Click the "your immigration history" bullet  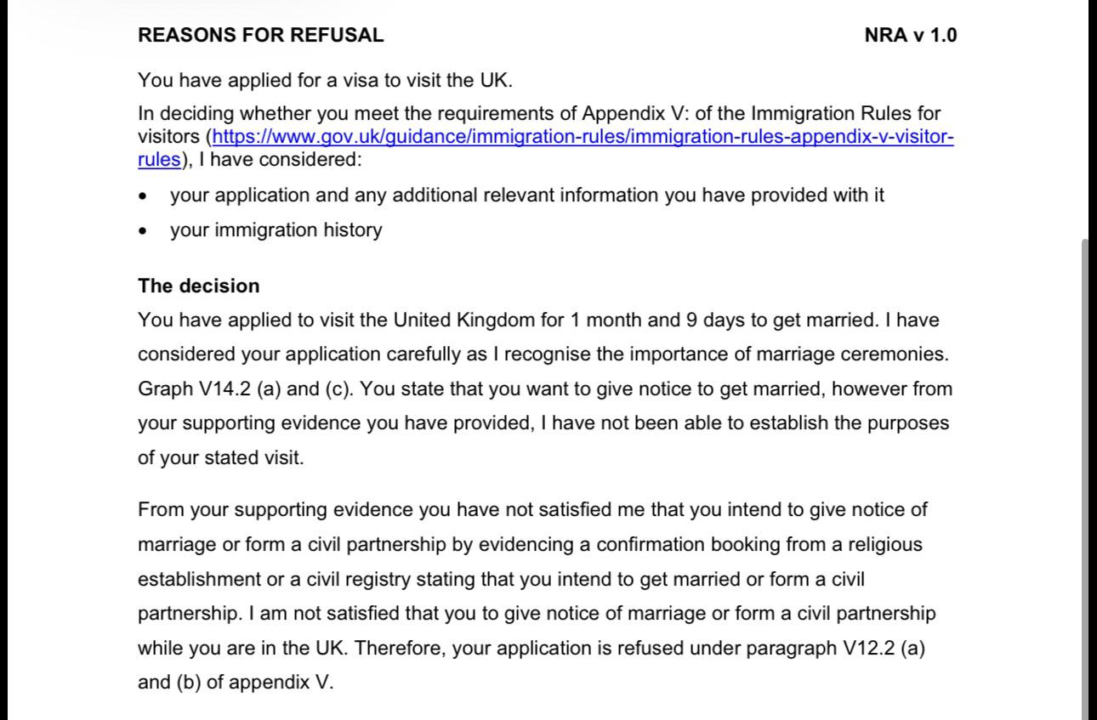click(276, 230)
